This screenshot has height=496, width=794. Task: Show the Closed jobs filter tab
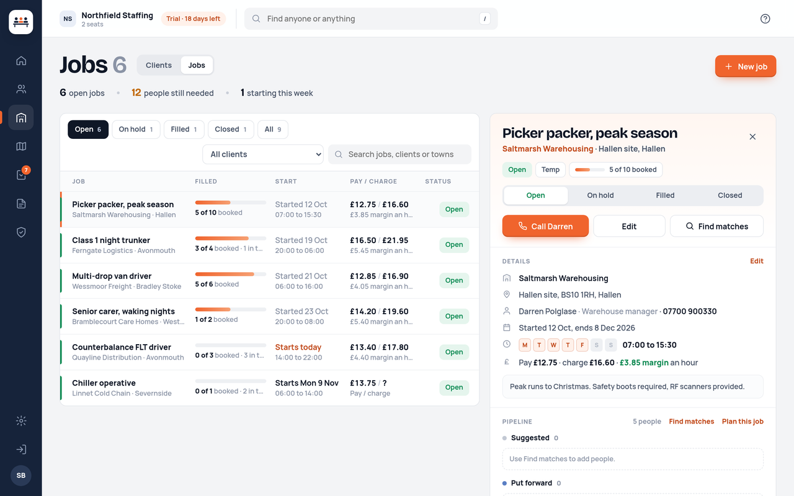point(231,129)
